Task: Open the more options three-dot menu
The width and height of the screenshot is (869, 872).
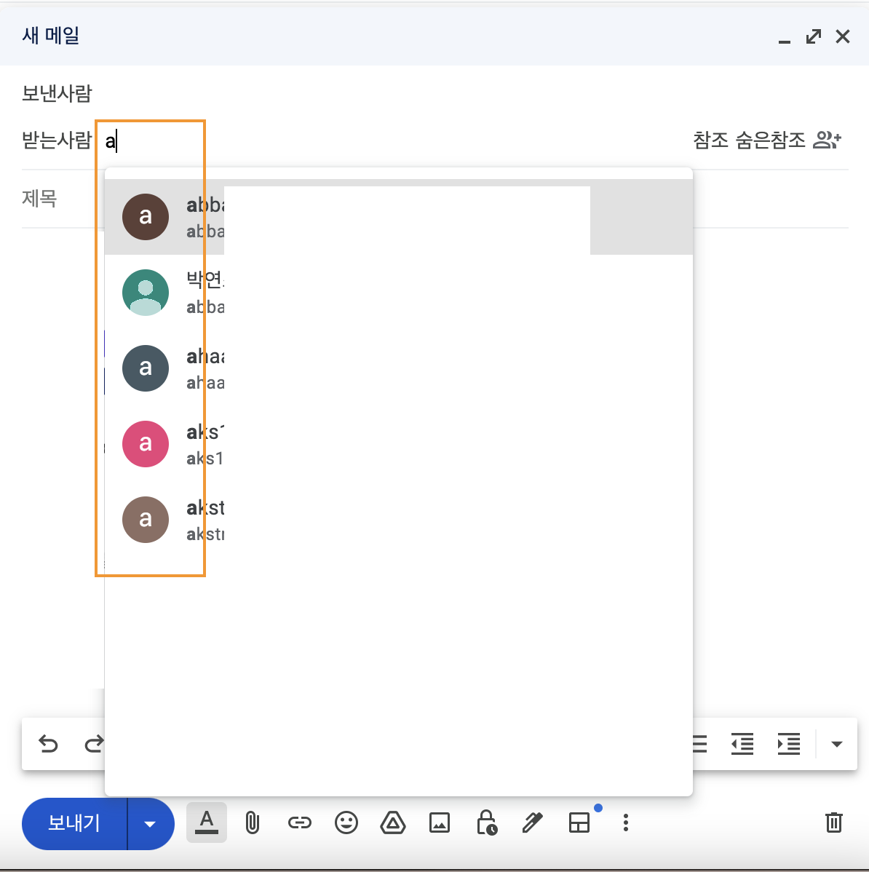Action: click(626, 823)
